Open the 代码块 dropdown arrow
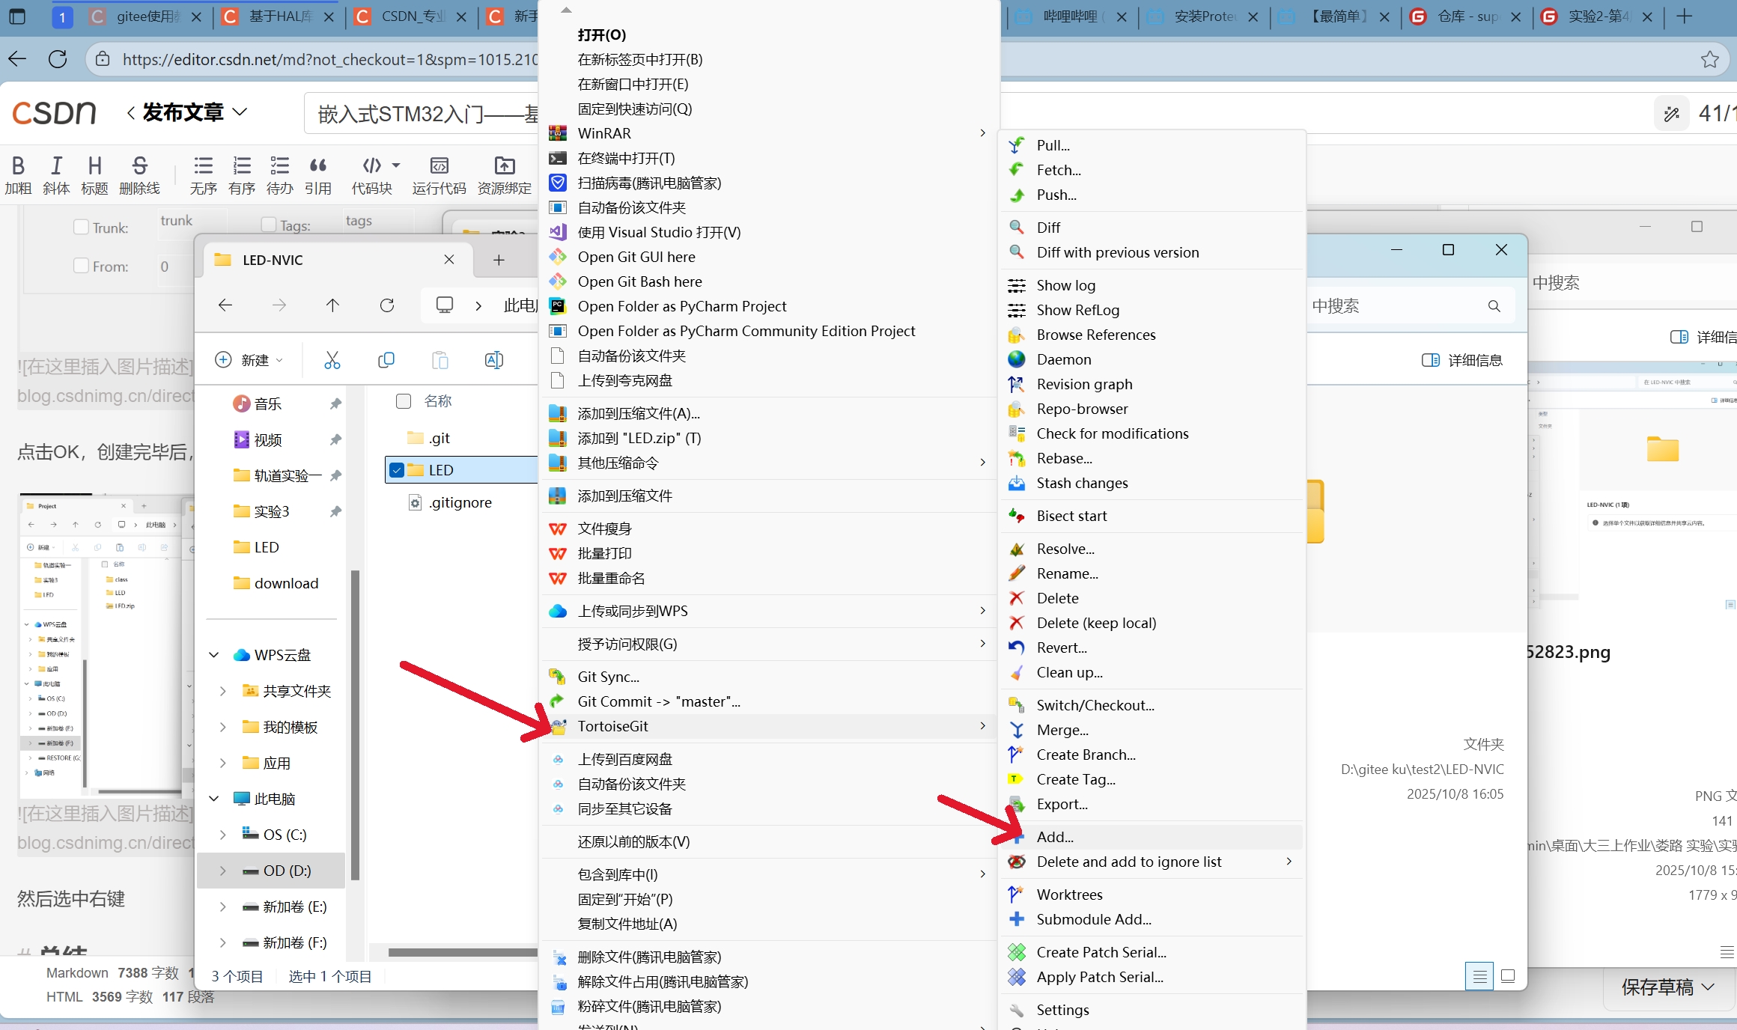 [x=396, y=165]
